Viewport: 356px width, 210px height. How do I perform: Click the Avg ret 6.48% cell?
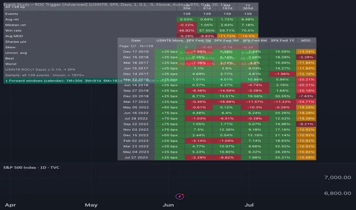tap(248, 19)
